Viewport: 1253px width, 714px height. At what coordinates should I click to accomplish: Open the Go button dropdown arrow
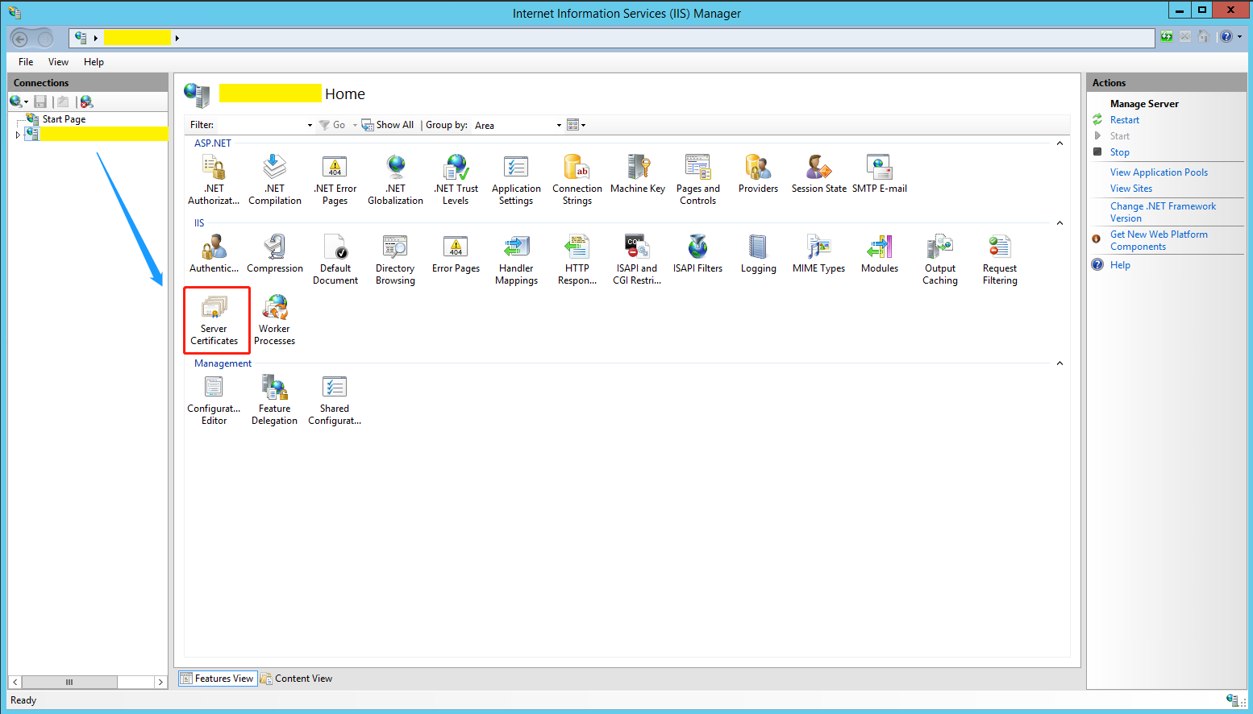click(355, 125)
